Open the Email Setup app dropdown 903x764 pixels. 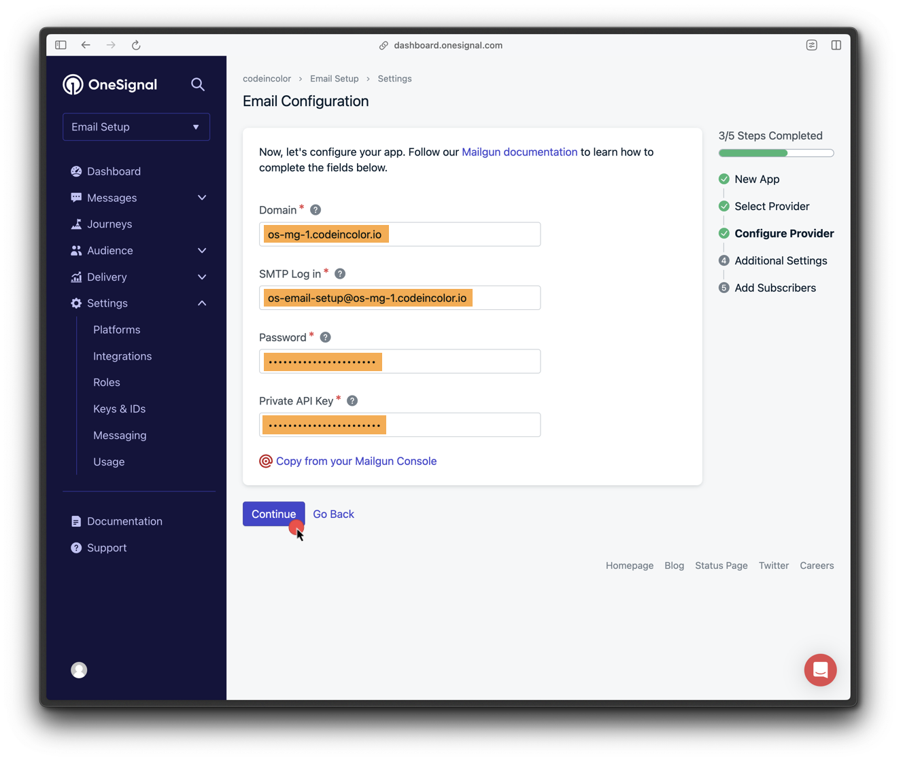[x=136, y=127]
